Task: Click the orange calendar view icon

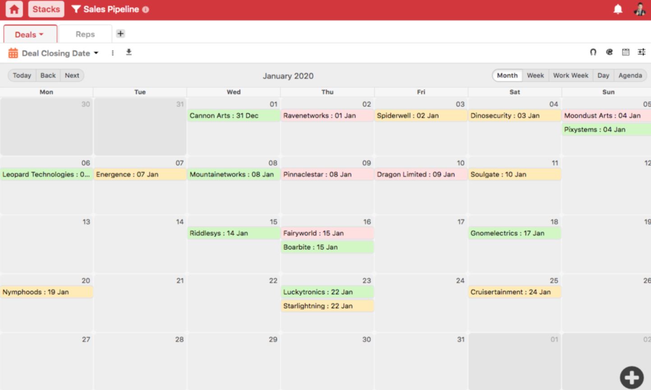Action: click(13, 53)
